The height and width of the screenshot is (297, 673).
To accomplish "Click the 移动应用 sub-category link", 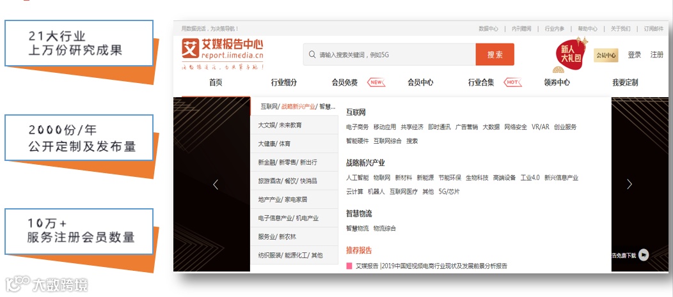I will click(385, 127).
